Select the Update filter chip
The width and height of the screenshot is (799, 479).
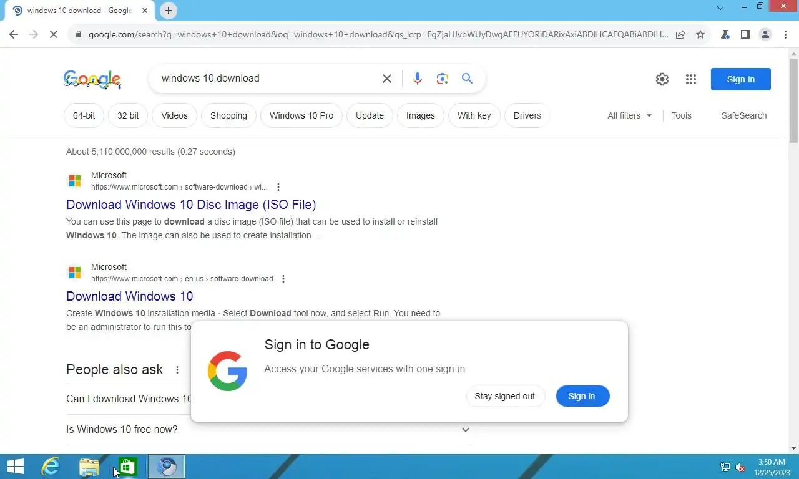pos(370,115)
